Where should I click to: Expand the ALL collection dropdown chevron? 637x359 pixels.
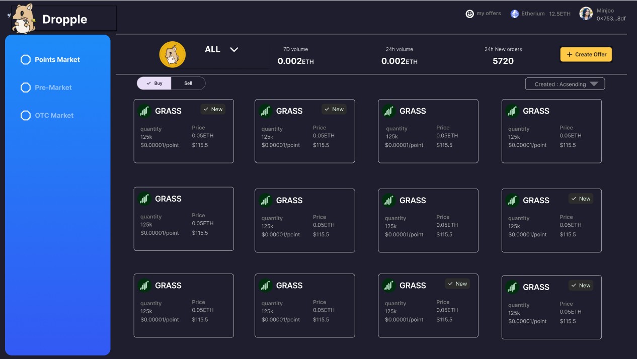pos(234,49)
